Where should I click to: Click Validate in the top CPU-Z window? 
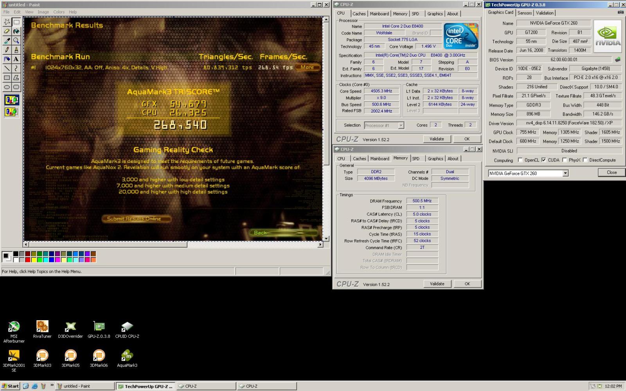tap(437, 139)
